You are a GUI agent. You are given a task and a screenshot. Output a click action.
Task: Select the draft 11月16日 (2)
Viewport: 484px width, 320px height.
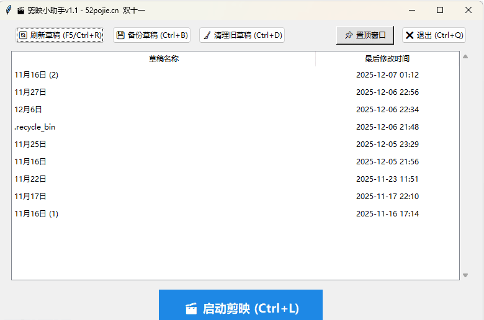[x=235, y=75]
